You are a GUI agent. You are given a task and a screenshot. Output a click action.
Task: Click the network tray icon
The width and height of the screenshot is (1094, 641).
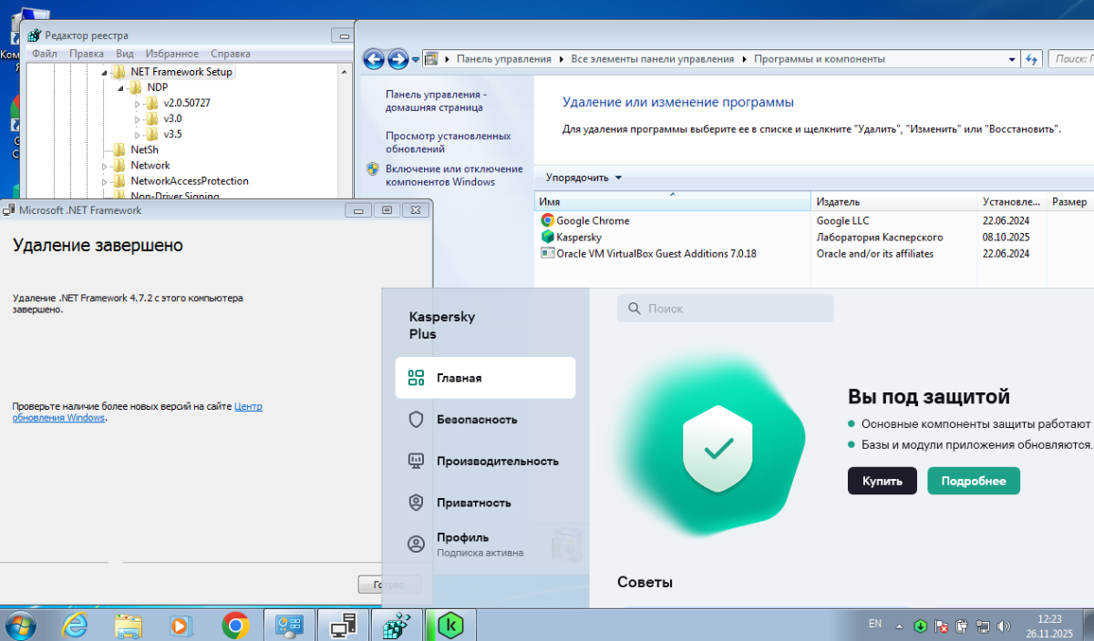(983, 626)
